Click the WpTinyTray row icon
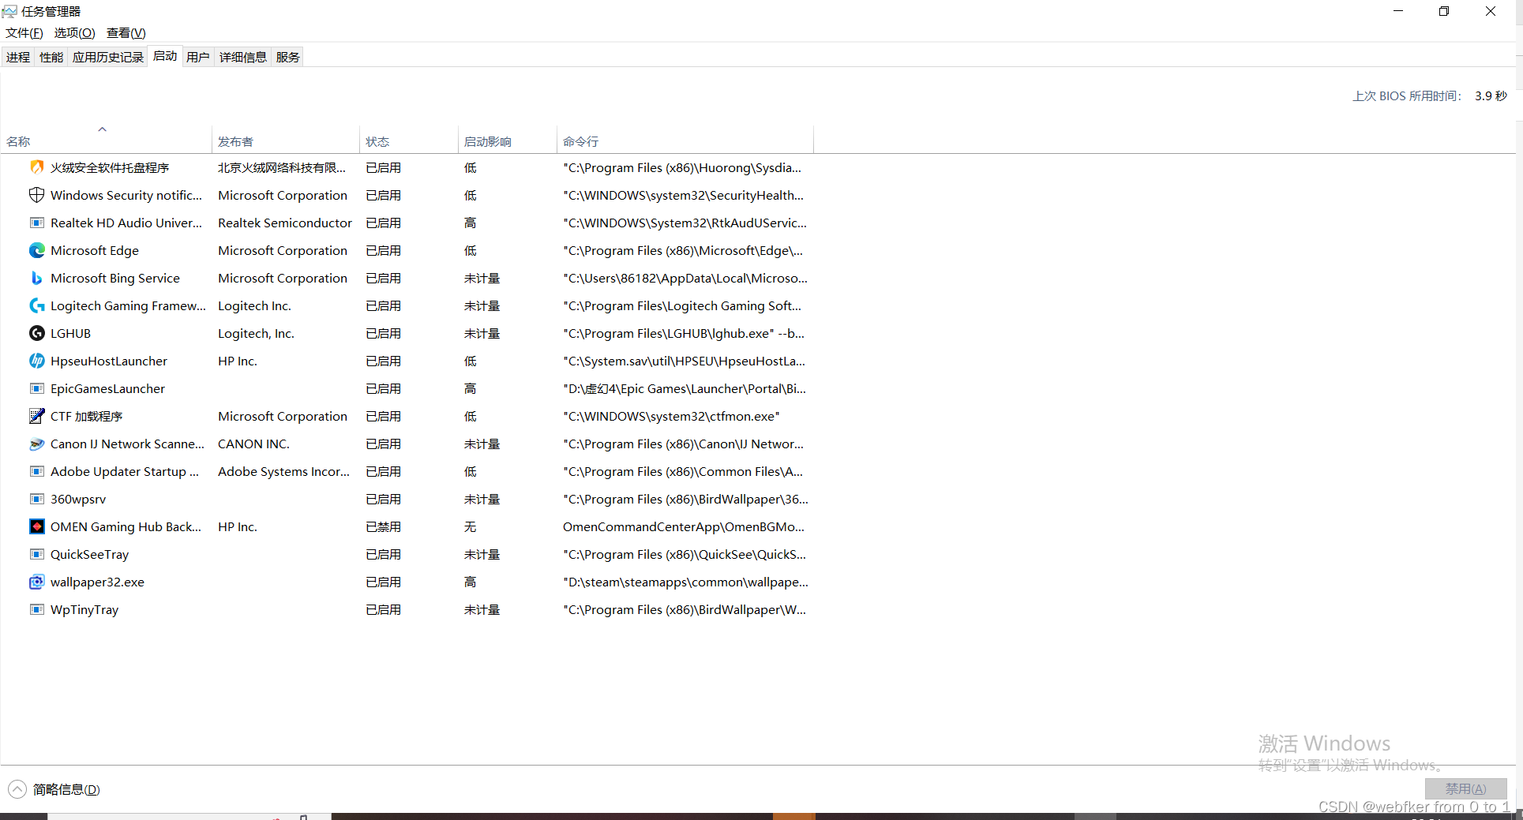The width and height of the screenshot is (1523, 820). coord(36,609)
